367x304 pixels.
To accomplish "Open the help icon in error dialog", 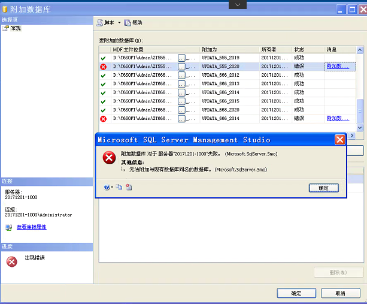I will pyautogui.click(x=107, y=187).
